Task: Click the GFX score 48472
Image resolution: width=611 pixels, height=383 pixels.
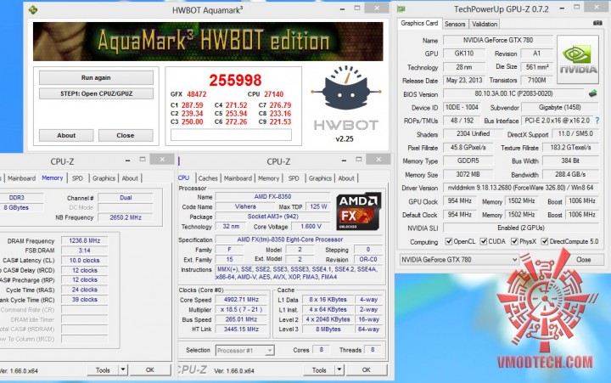Action: pos(197,94)
